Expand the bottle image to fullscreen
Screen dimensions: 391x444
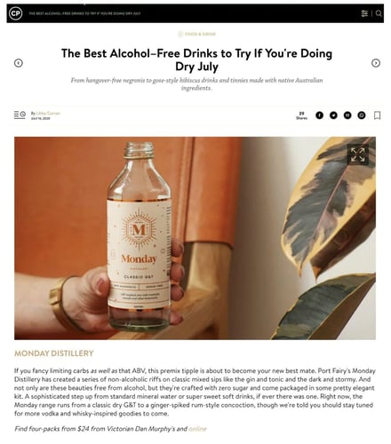pos(358,155)
